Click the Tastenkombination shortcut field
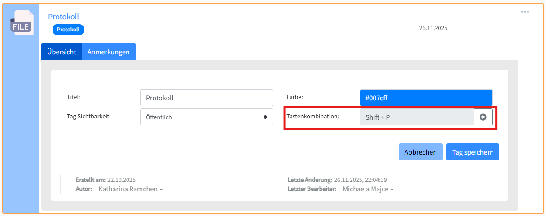The width and height of the screenshot is (546, 216). click(x=416, y=117)
